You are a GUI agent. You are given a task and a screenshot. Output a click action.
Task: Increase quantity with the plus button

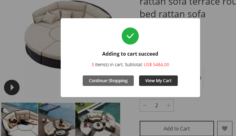click(168, 105)
